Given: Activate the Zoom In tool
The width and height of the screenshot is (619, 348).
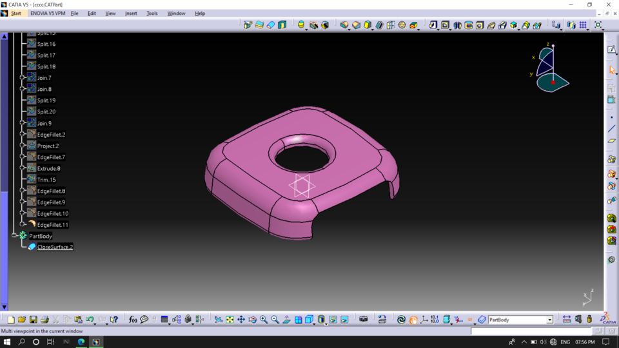Looking at the screenshot, I should pos(264,320).
